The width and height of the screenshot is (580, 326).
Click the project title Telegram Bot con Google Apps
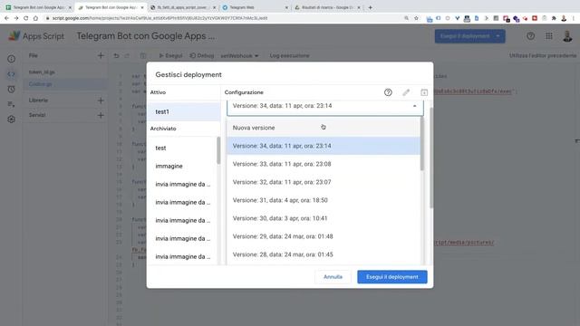[x=146, y=36]
